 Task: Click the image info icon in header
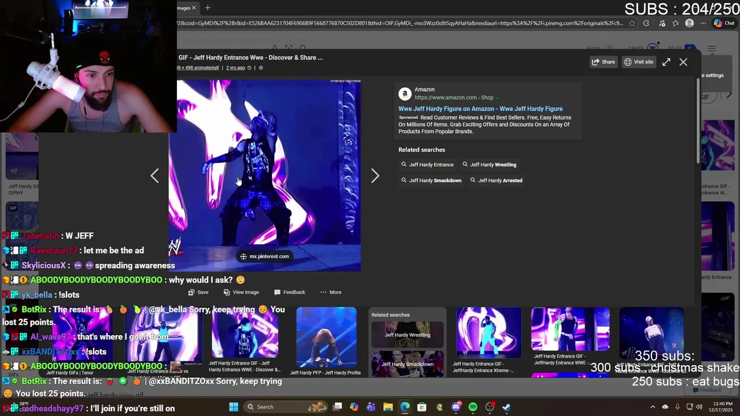(x=261, y=68)
